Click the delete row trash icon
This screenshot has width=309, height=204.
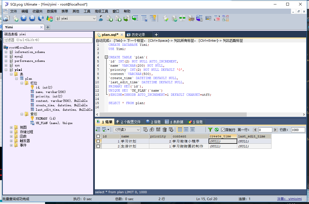point(165,130)
